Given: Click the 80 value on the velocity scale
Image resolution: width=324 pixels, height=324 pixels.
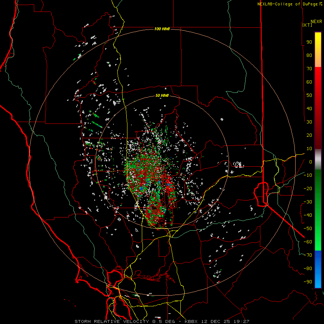Looking at the screenshot, I should [309, 55].
